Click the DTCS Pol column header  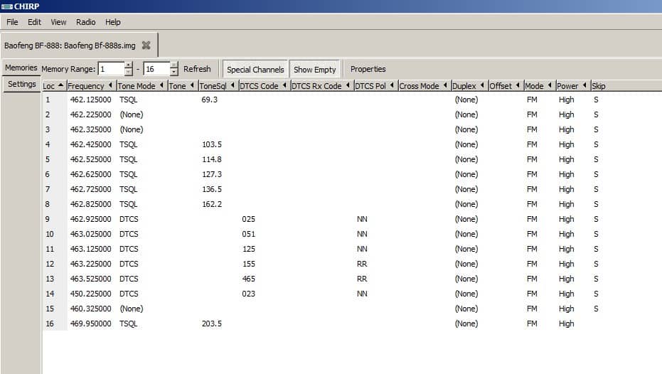(375, 86)
